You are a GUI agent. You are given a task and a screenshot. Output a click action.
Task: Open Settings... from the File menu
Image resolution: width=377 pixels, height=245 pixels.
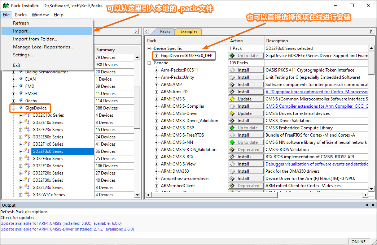pyautogui.click(x=47, y=55)
